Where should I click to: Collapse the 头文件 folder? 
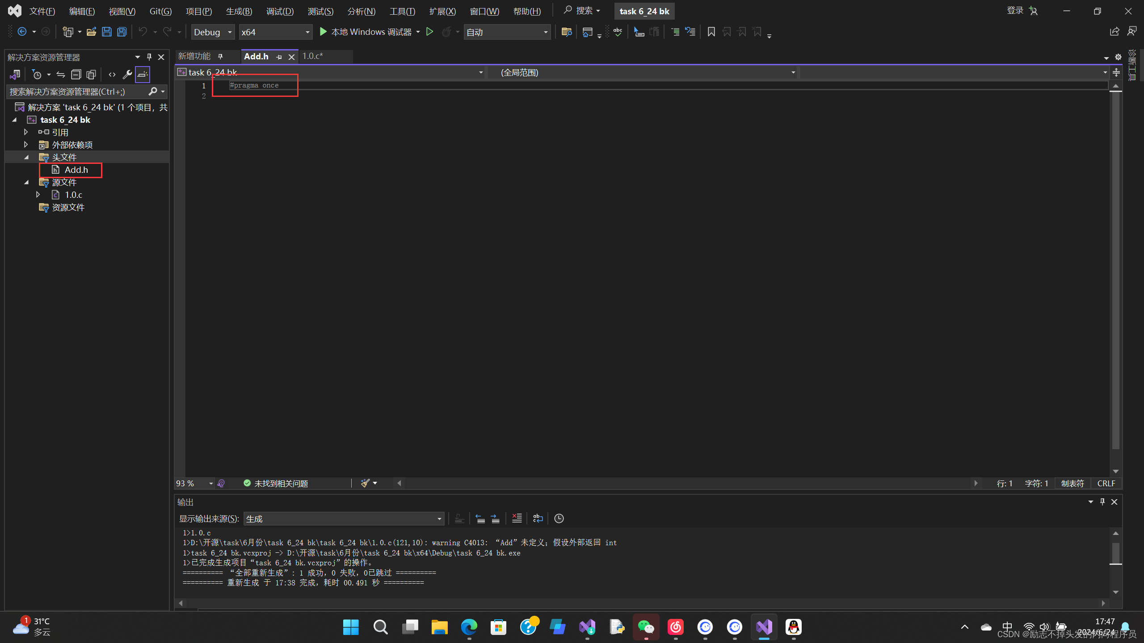point(26,157)
